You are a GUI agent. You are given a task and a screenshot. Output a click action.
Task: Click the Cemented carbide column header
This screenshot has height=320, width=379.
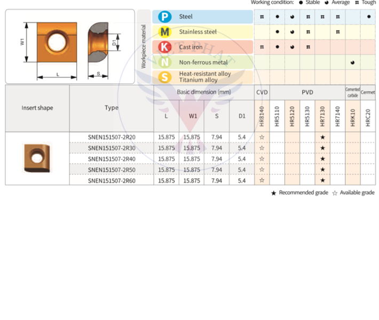pyautogui.click(x=353, y=92)
